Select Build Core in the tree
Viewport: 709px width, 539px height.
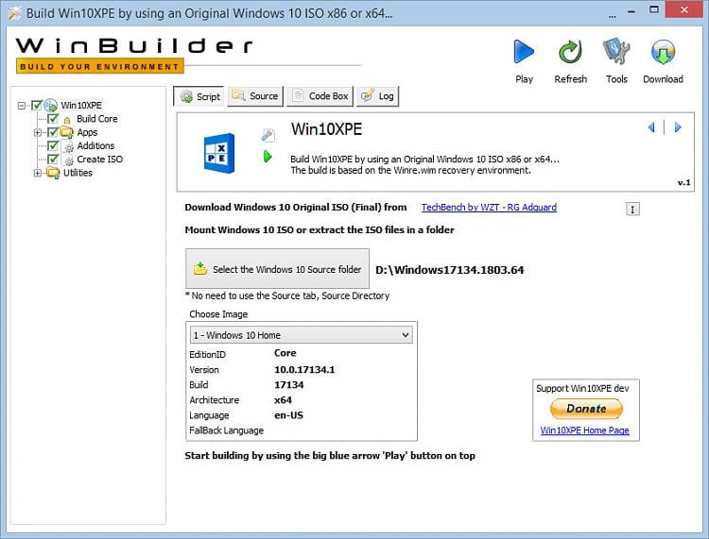coord(96,119)
